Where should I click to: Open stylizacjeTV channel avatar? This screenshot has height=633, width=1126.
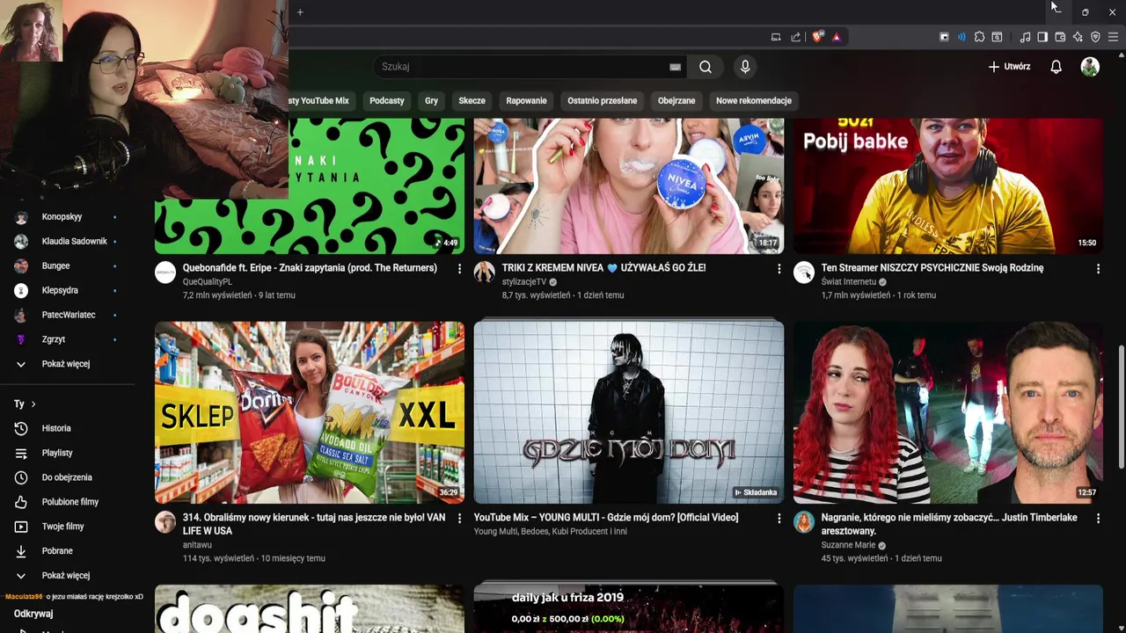[x=485, y=273]
